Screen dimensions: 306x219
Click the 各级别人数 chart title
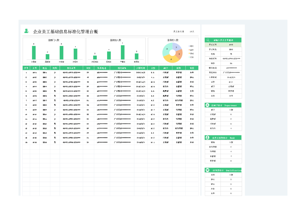116,40
